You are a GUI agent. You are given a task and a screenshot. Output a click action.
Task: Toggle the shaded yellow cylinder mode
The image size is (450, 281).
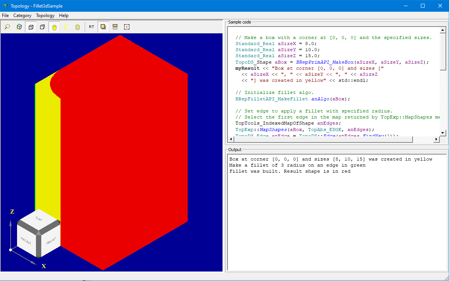pyautogui.click(x=54, y=27)
